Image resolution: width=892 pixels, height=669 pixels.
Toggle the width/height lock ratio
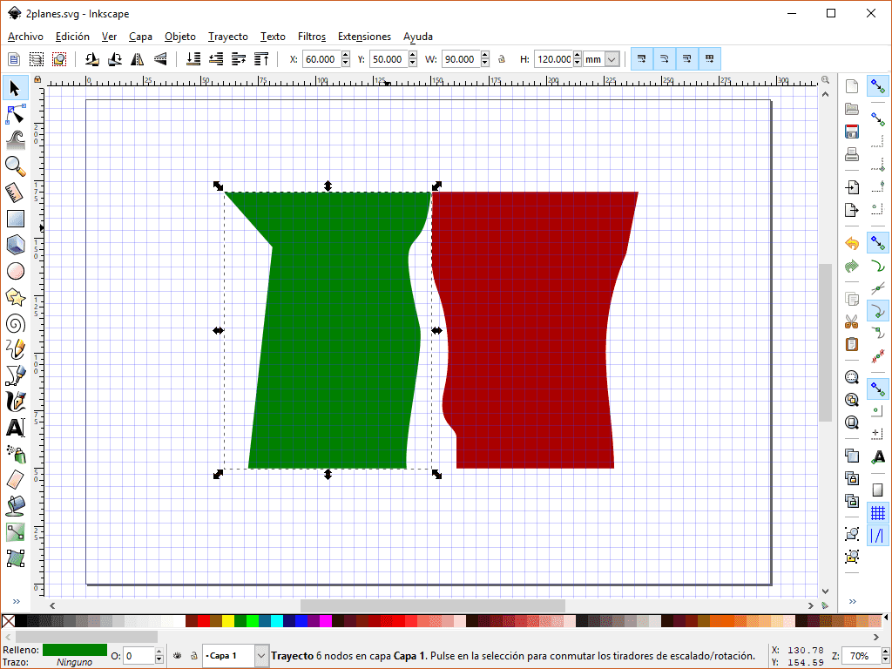501,59
